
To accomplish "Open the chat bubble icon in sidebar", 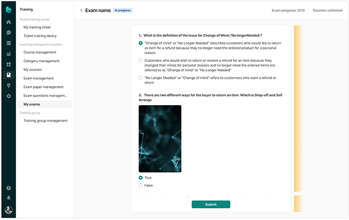I will click(8, 33).
